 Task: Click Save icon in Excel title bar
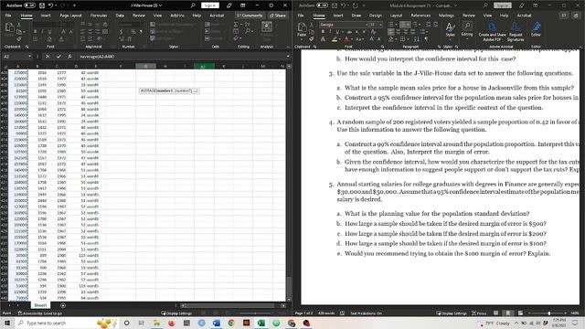click(x=42, y=5)
